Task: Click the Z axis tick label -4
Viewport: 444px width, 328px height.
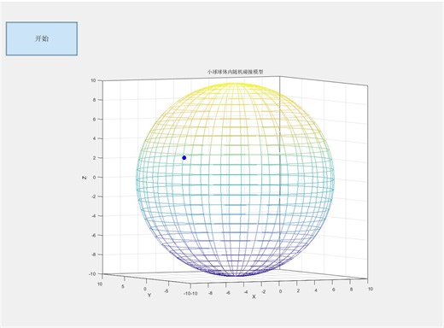Action: tap(93, 216)
